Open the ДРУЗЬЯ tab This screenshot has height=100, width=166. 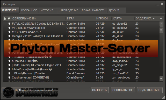[117, 10]
